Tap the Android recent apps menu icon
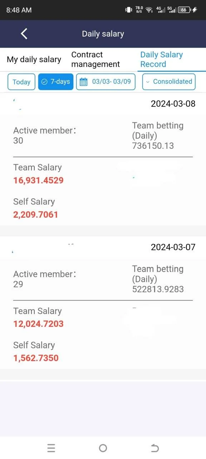Image resolution: width=206 pixels, height=459 pixels. click(51, 448)
